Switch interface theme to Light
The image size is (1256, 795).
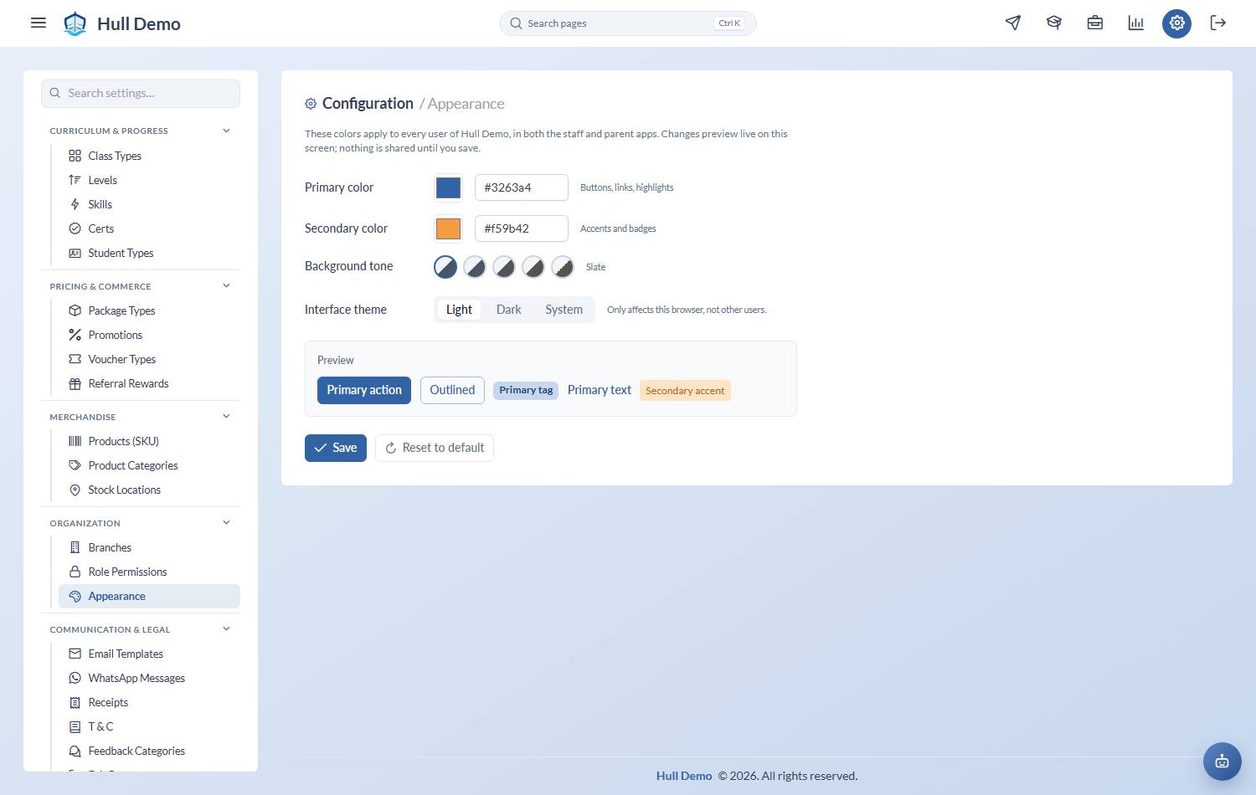point(459,310)
